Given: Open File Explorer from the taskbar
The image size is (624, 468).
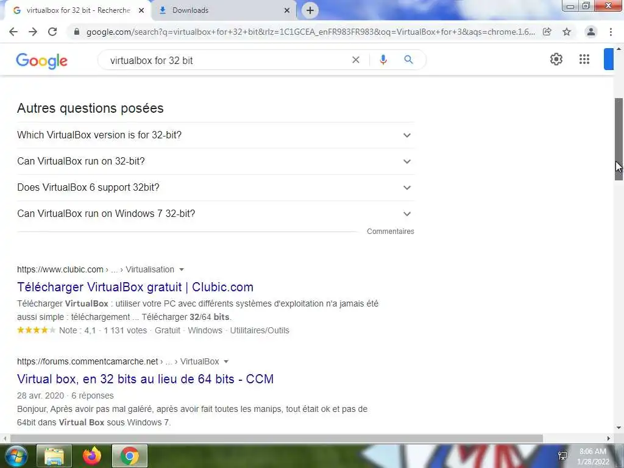Looking at the screenshot, I should (54, 456).
